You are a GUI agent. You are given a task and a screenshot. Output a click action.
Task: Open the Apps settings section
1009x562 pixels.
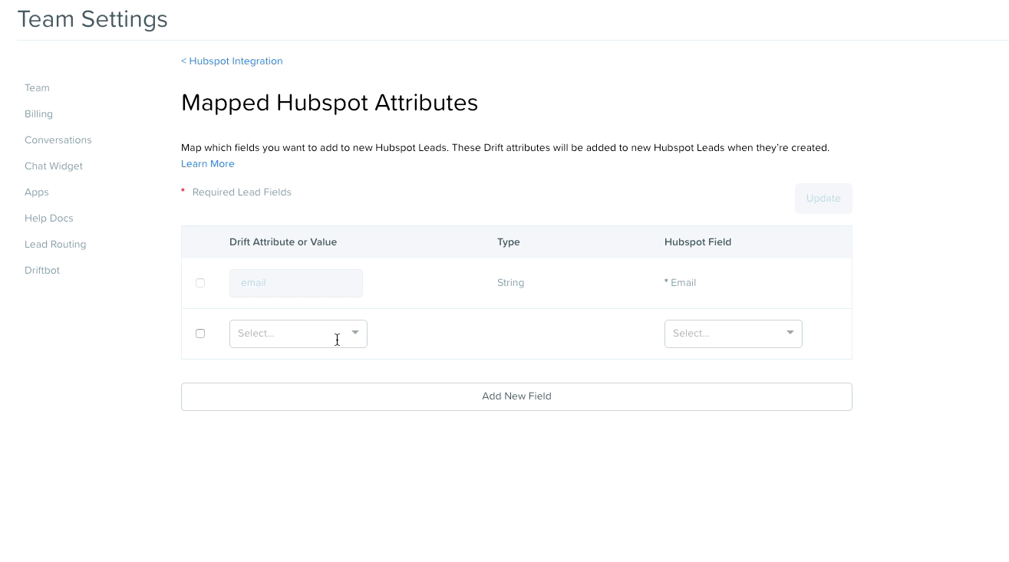(x=37, y=192)
